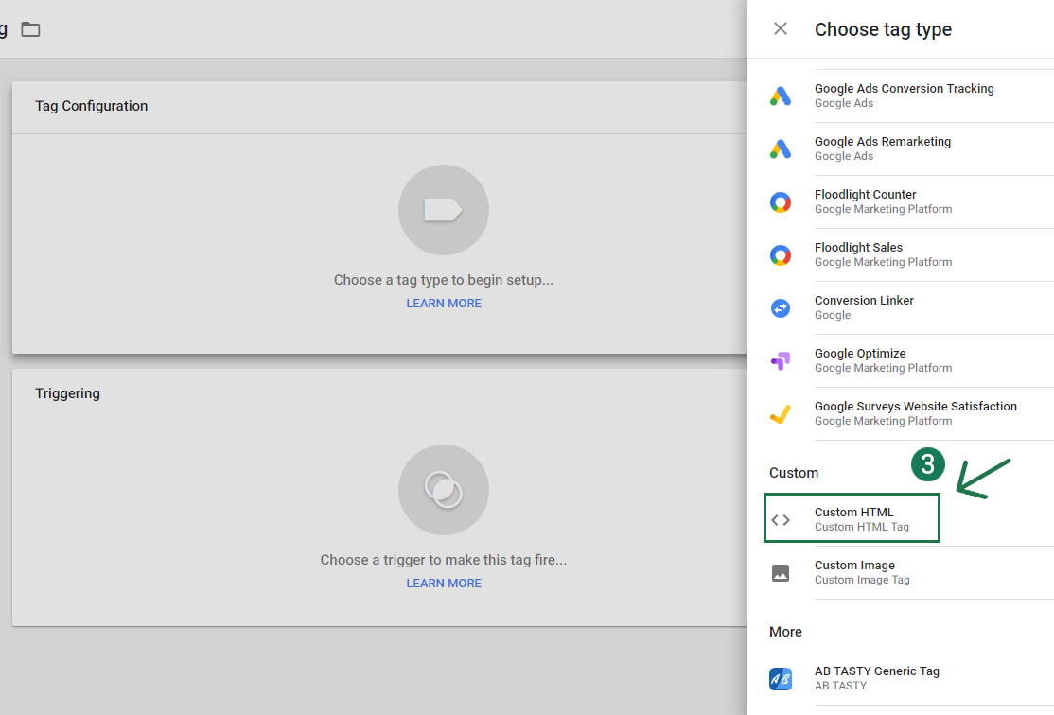Select Google Optimize tag type label
The image size is (1054, 715).
[860, 354]
